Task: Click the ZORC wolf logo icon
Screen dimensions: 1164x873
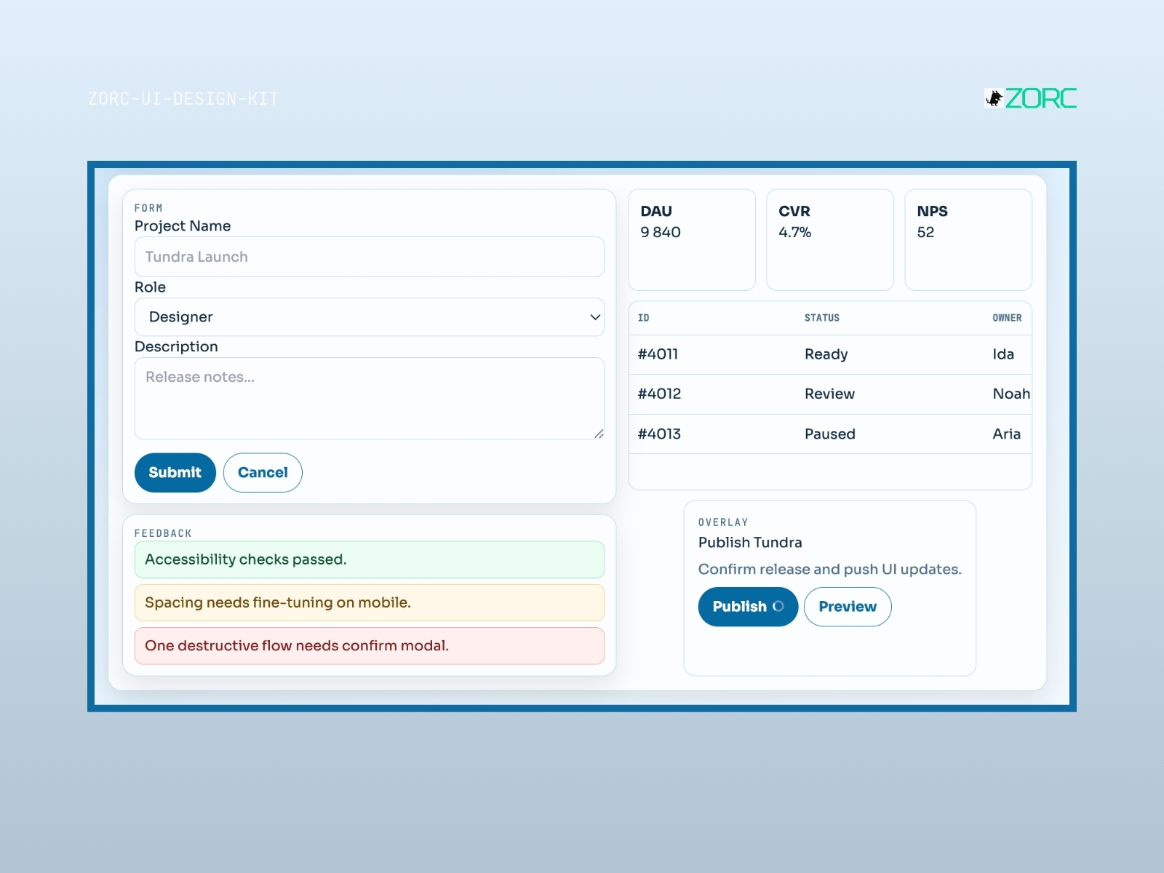Action: [x=994, y=97]
